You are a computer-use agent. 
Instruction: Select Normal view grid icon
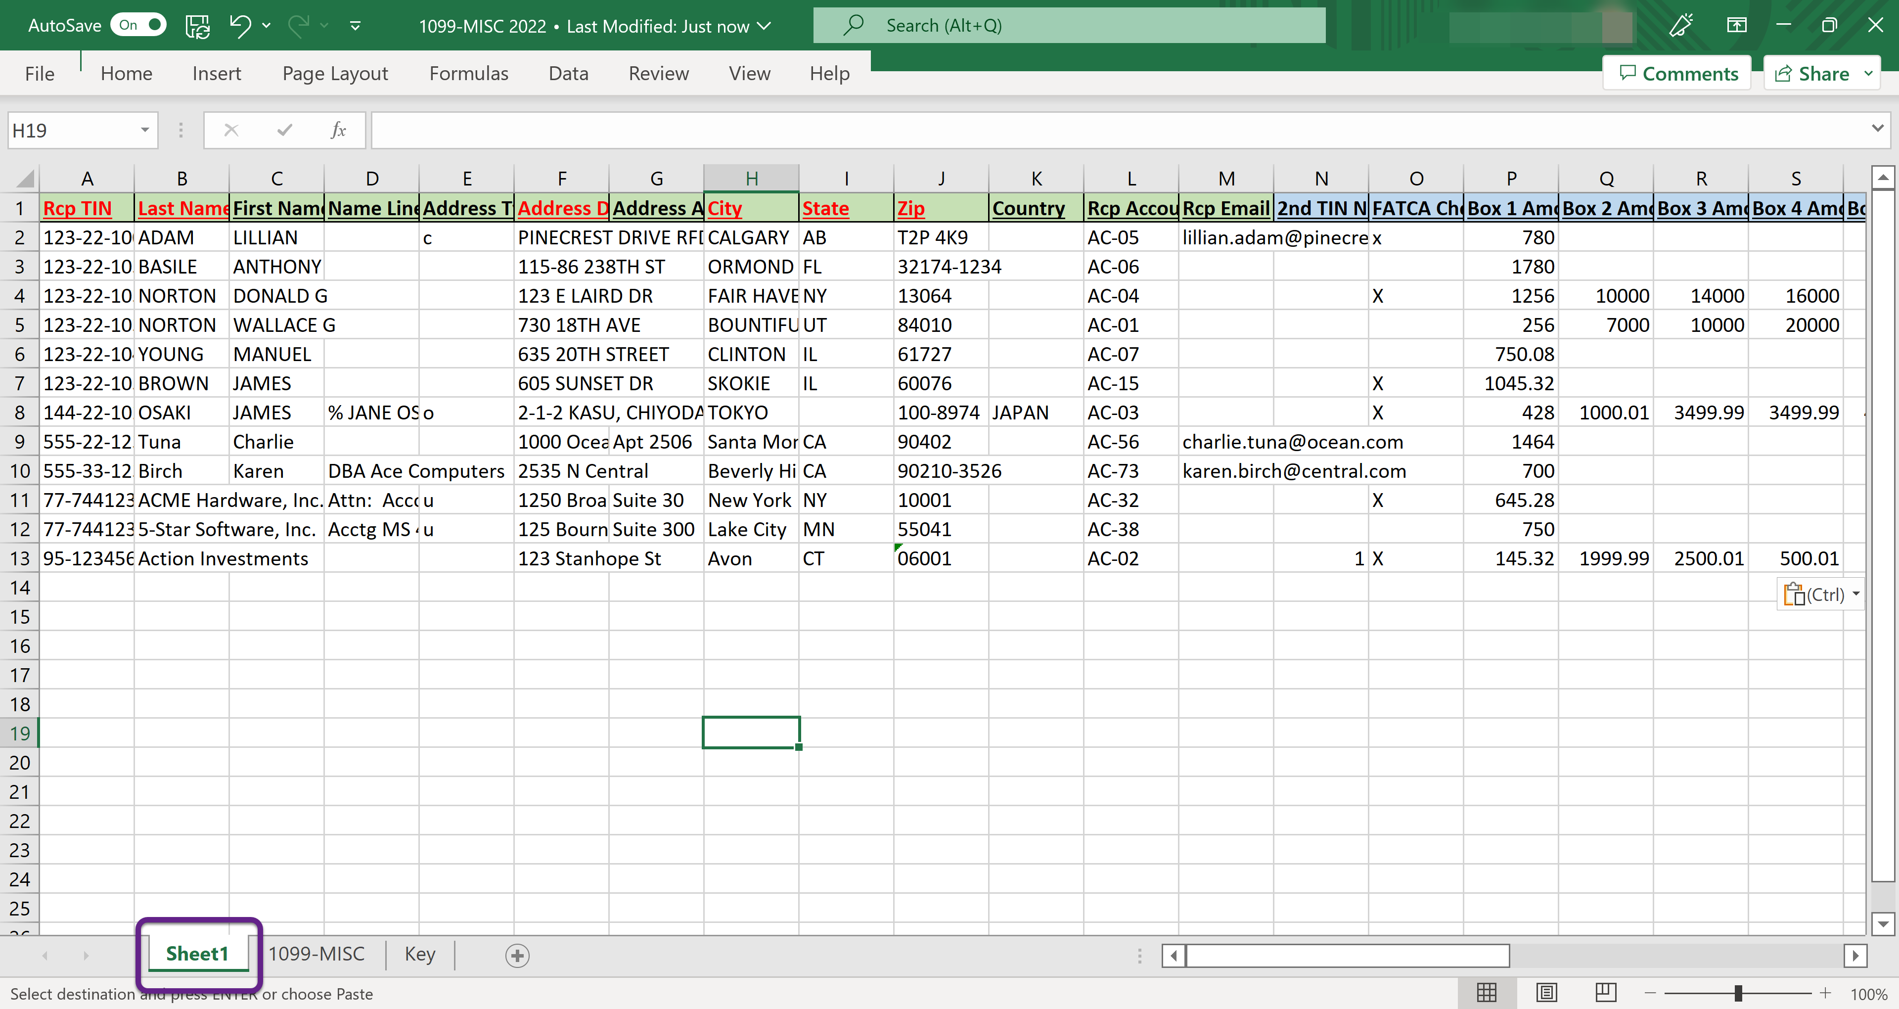coord(1487,993)
